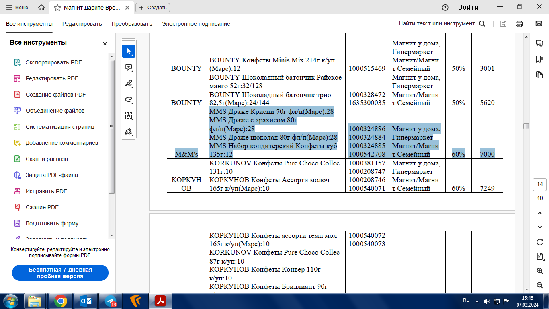Open the Объединение файлов tool

click(55, 111)
